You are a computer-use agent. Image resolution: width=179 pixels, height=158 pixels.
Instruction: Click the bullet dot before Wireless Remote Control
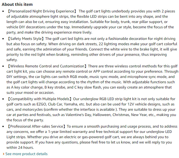tap(3, 66)
